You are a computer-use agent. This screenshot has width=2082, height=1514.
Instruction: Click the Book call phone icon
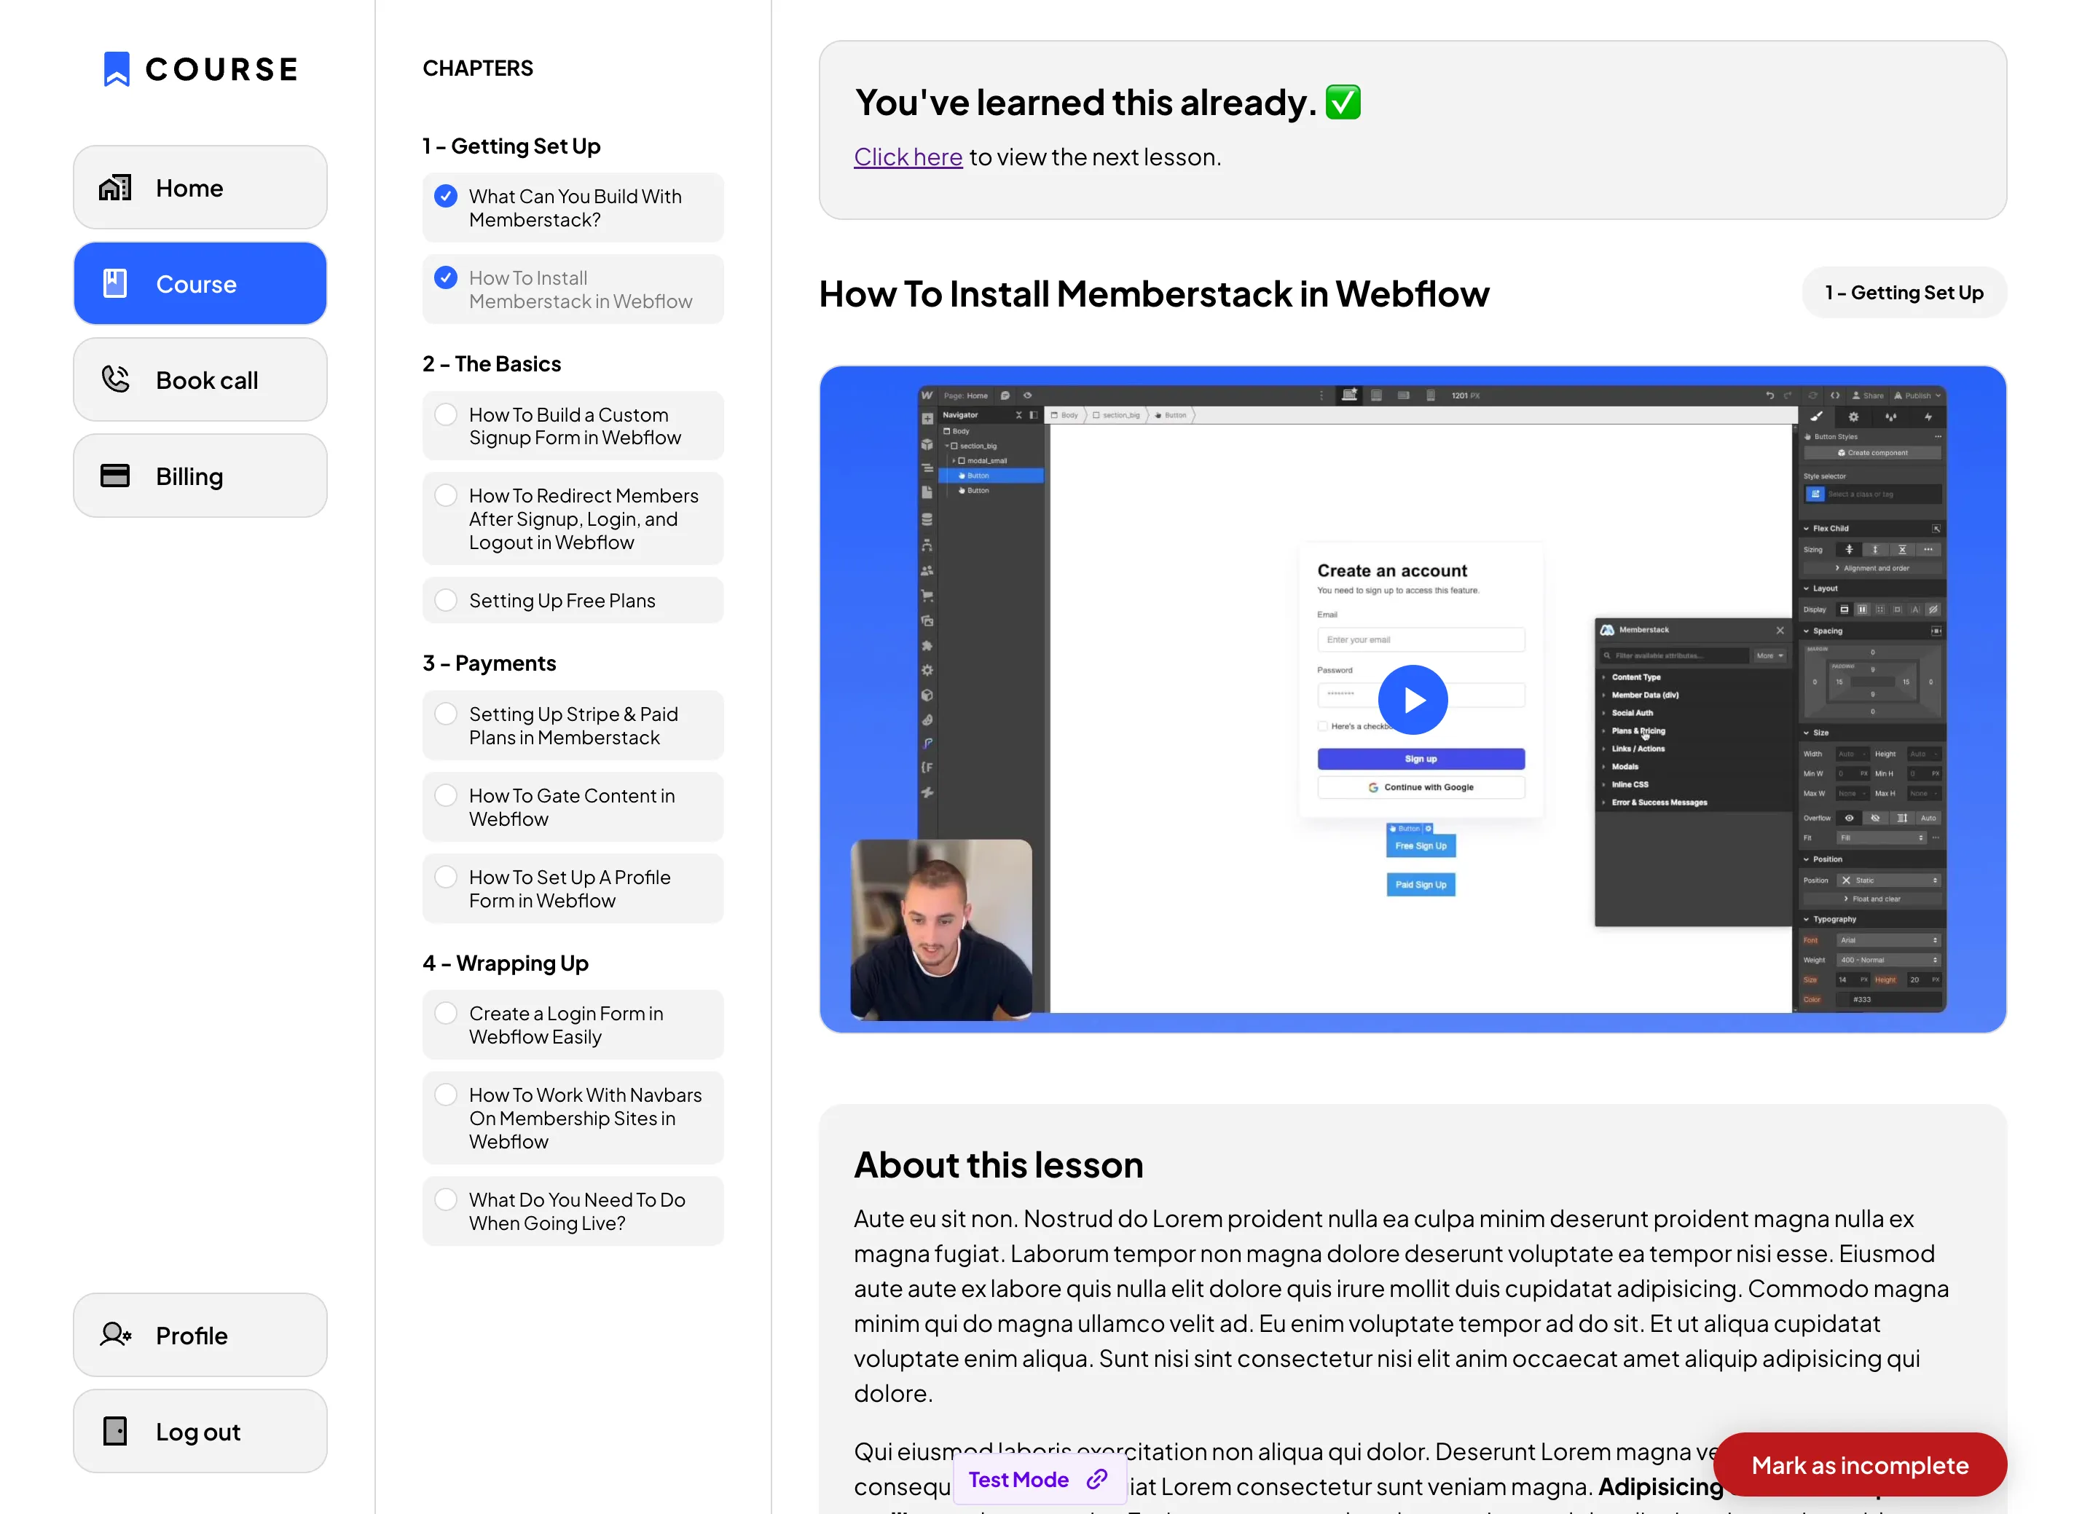tap(115, 379)
